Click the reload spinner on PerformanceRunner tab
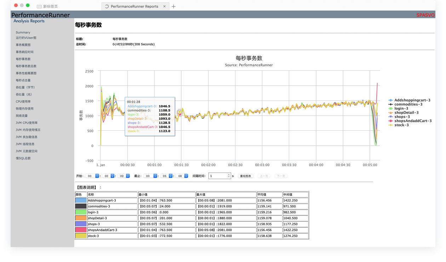The image size is (446, 262). 107,6
